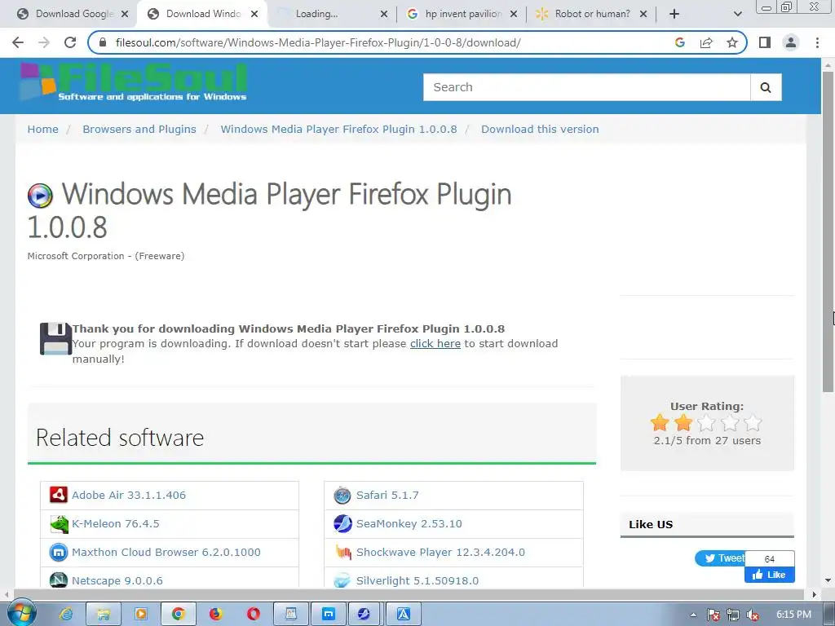Image resolution: width=835 pixels, height=626 pixels.
Task: Open a new browser tab
Action: [x=674, y=14]
